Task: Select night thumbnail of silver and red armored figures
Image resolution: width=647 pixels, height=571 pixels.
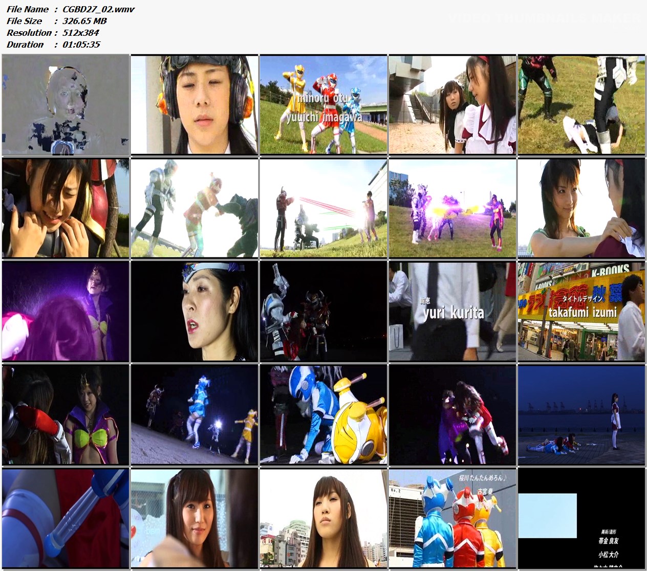Action: 323,311
